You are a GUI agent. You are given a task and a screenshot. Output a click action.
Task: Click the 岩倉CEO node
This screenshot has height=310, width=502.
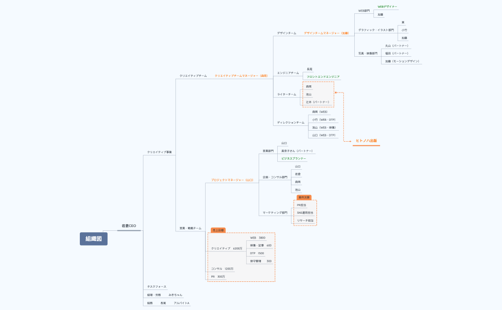click(x=129, y=226)
